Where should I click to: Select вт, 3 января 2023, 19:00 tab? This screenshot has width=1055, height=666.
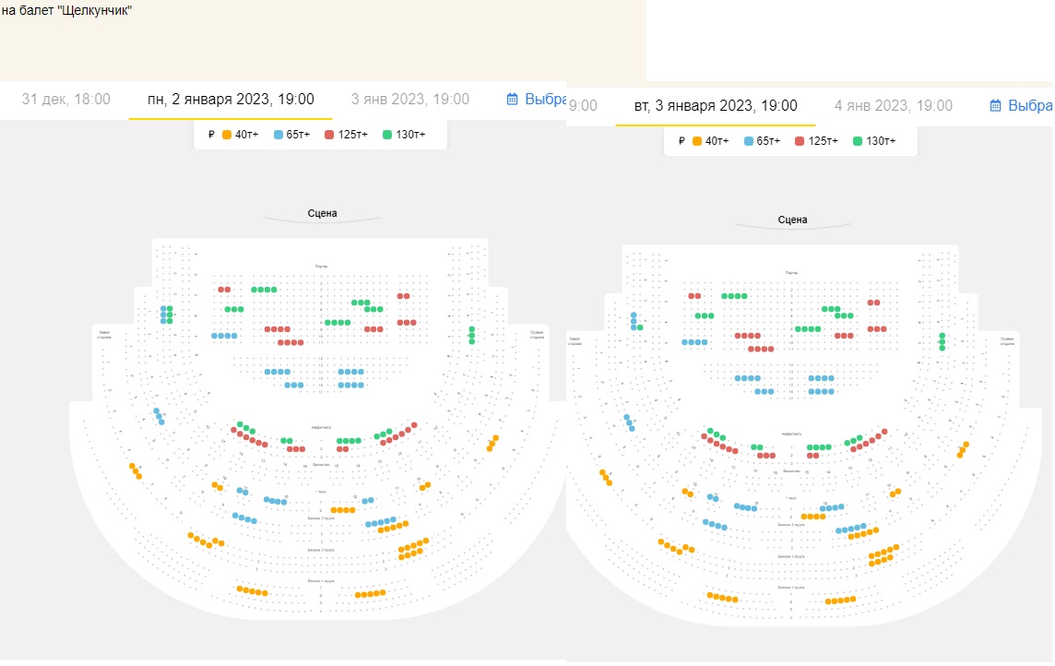tap(716, 105)
